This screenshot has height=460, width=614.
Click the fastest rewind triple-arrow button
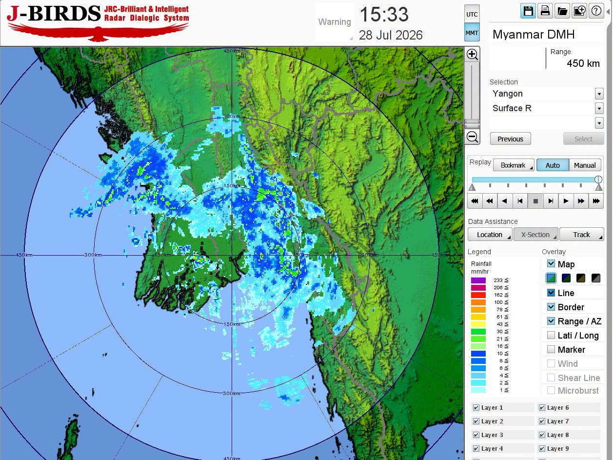(475, 201)
